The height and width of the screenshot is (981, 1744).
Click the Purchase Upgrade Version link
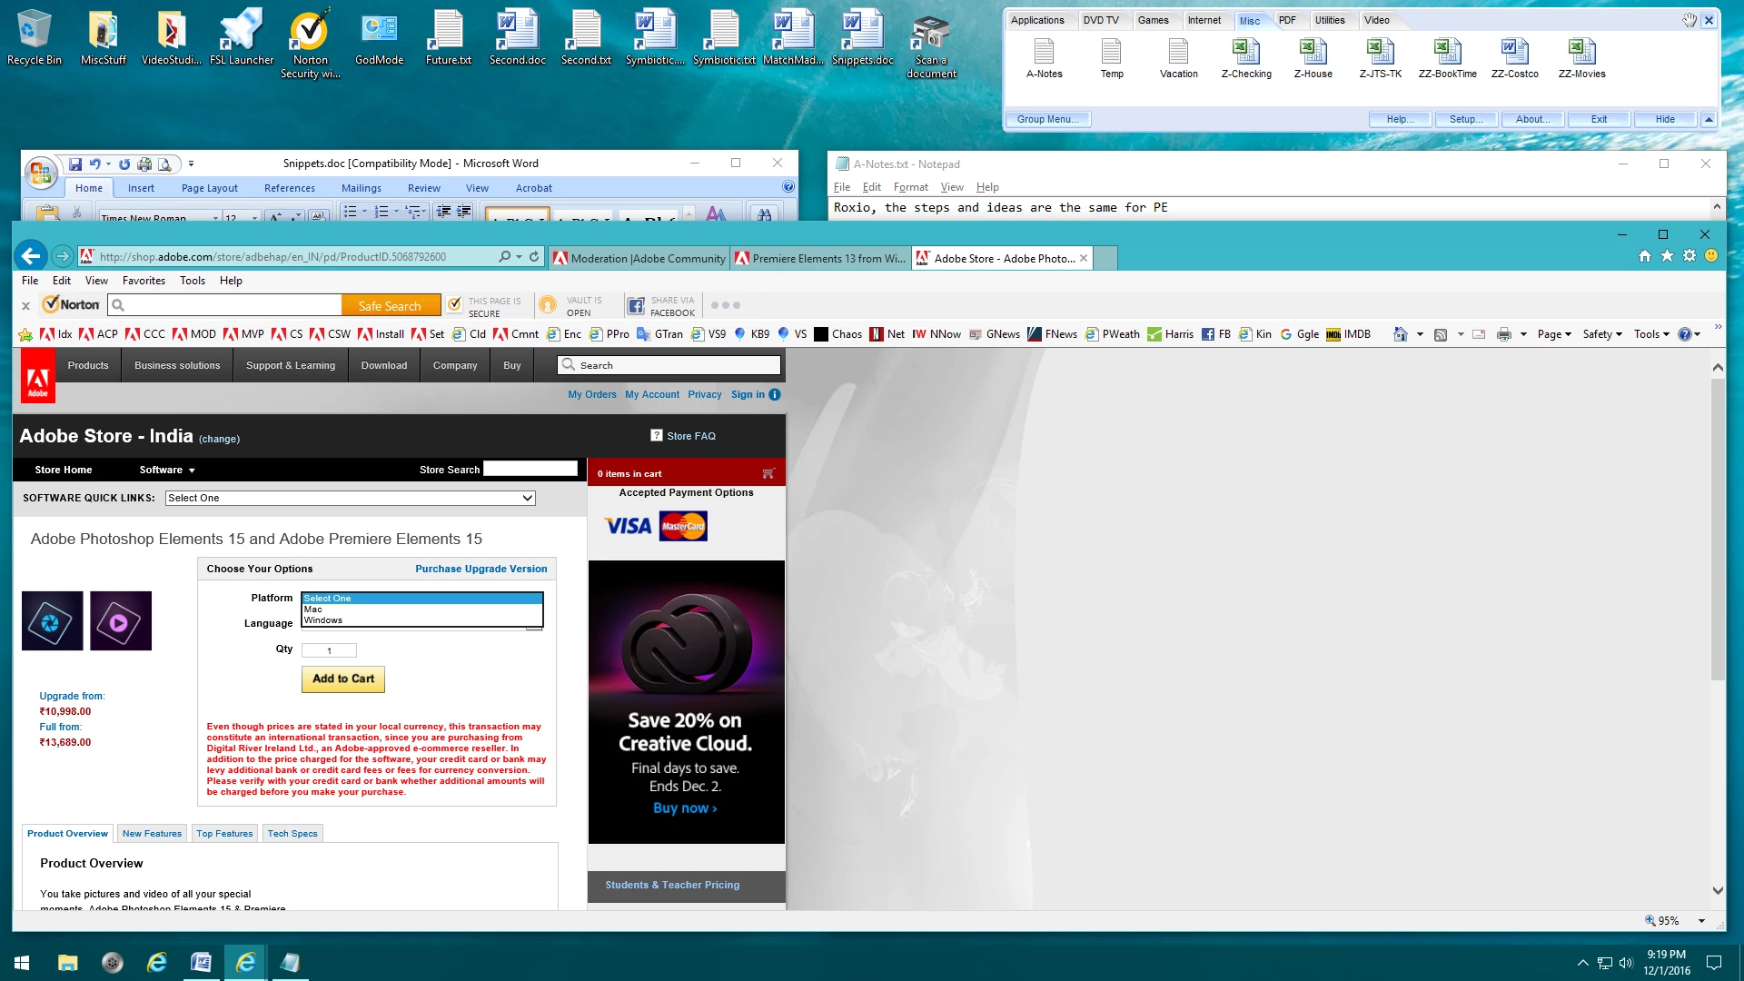pyautogui.click(x=481, y=569)
